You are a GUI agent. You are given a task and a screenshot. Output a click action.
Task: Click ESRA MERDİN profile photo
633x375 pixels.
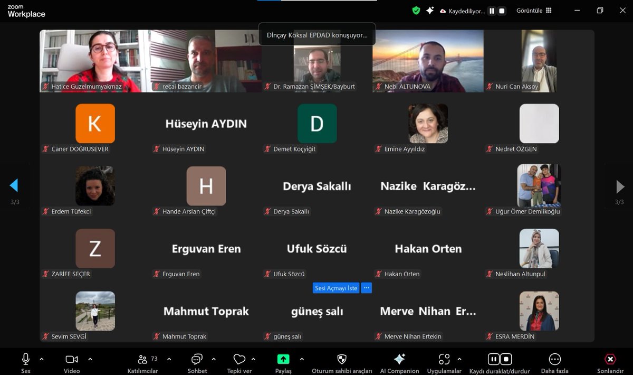[x=539, y=311]
